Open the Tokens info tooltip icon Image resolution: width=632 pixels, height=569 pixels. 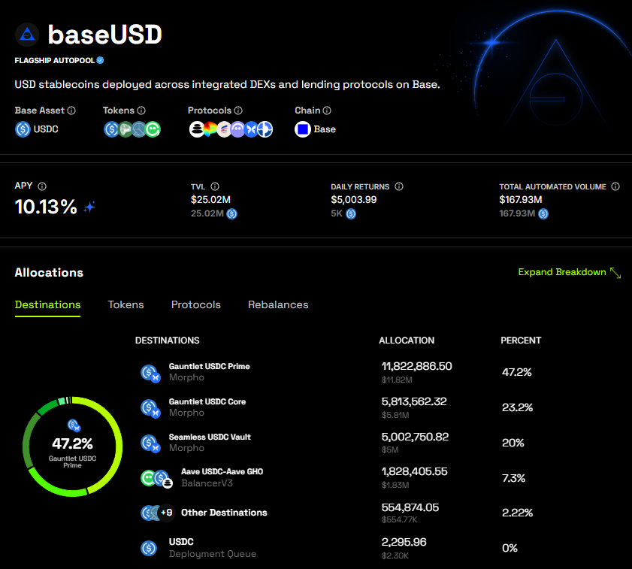coord(141,110)
